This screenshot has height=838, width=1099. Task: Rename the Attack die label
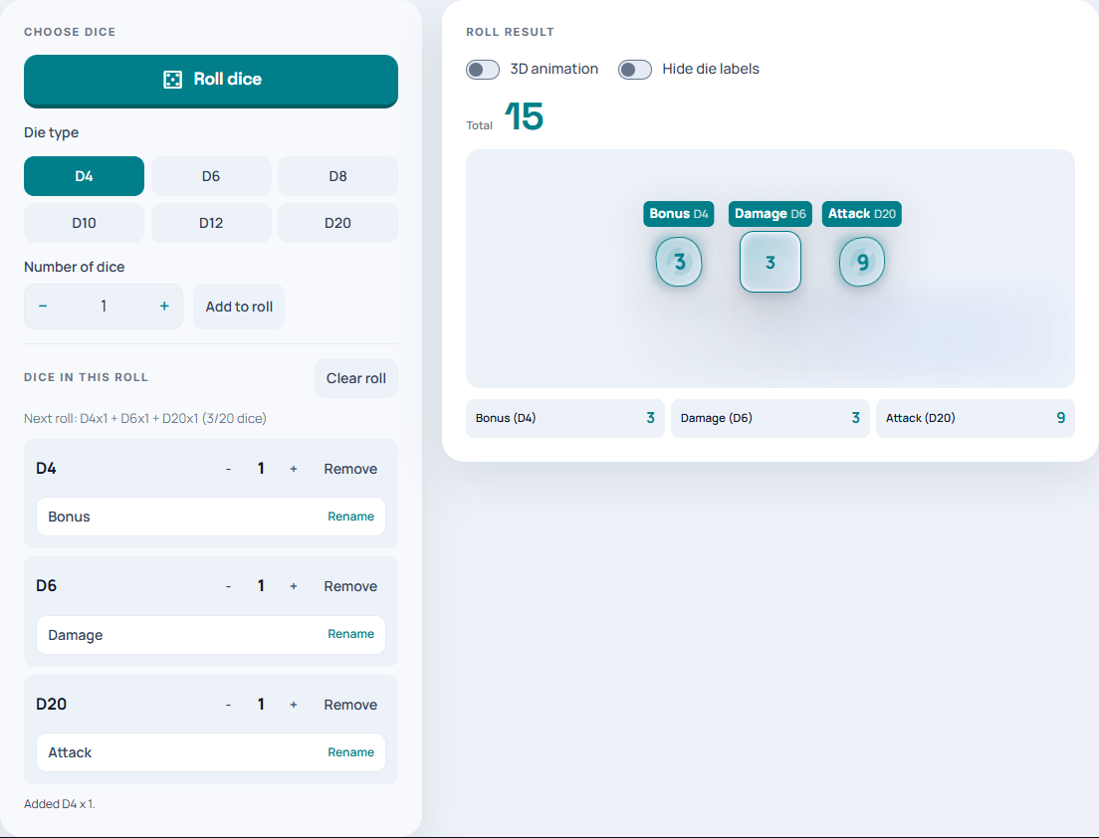[351, 752]
